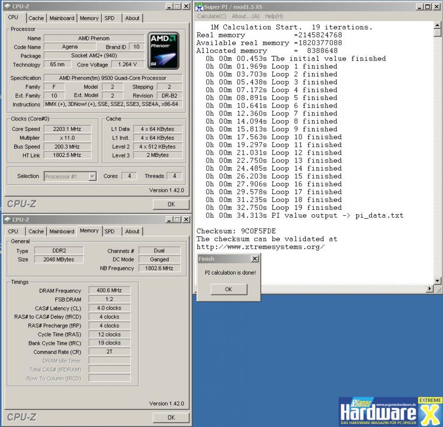Click the Instructions MMX SSE list field
The height and width of the screenshot is (427, 443).
(113, 104)
